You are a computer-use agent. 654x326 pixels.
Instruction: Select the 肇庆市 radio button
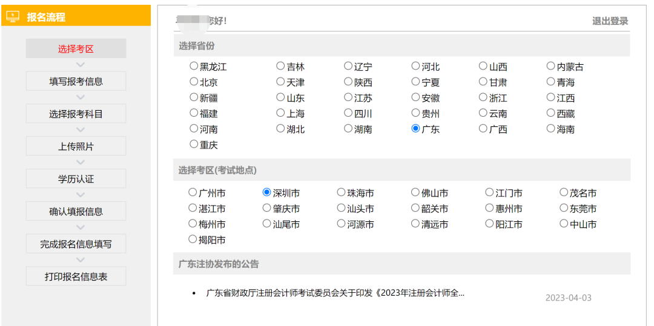click(267, 208)
